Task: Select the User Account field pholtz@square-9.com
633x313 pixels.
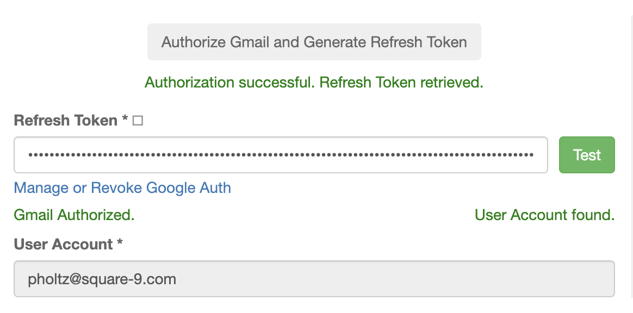Action: click(x=314, y=279)
